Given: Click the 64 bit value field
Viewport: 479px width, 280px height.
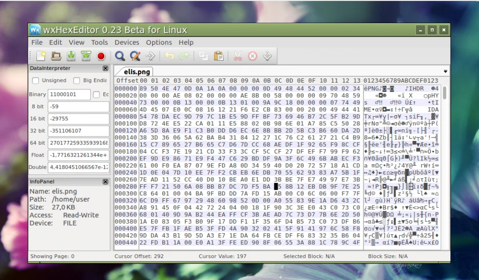Looking at the screenshot, I should [x=78, y=143].
